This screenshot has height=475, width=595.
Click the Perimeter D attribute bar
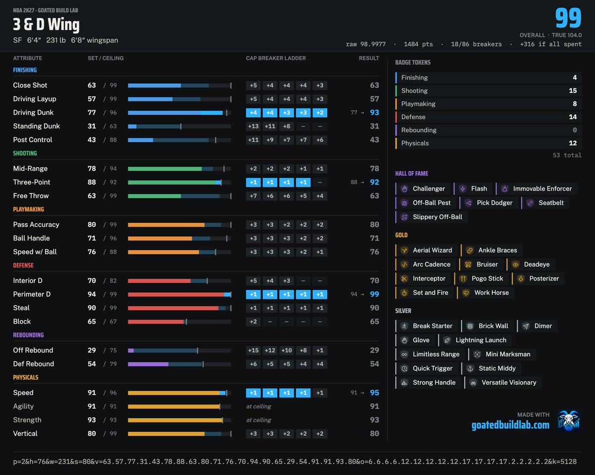point(179,294)
